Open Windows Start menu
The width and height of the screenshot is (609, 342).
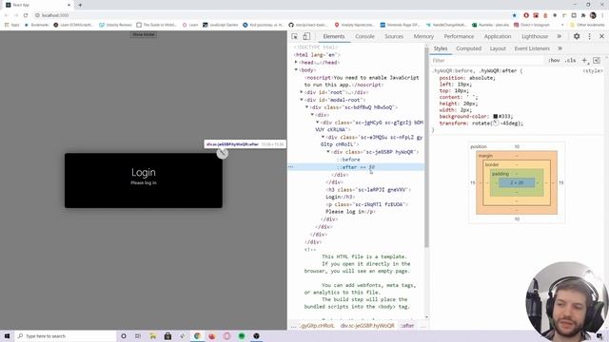pyautogui.click(x=7, y=335)
